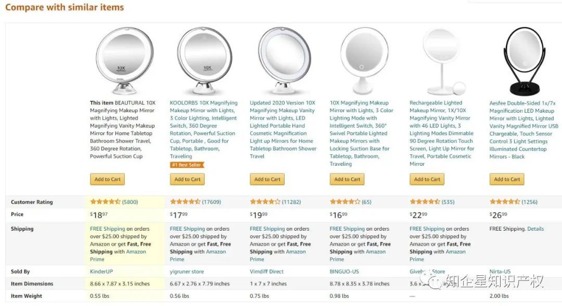
Task: Select the Aesfee black double-sided mirror image
Action: (x=525, y=61)
